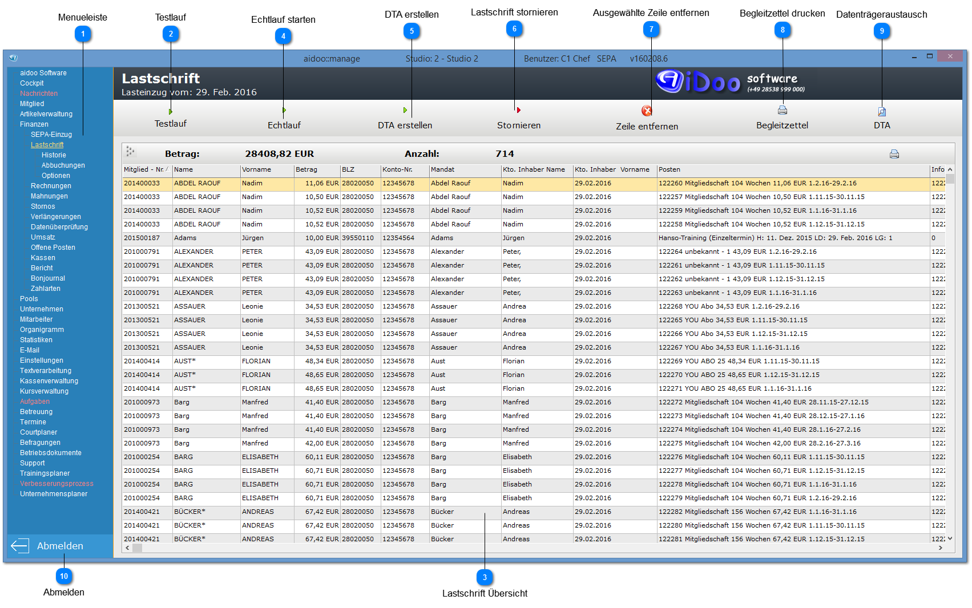Click the red Zeile entfernen icon
The image size is (972, 608).
click(x=647, y=111)
